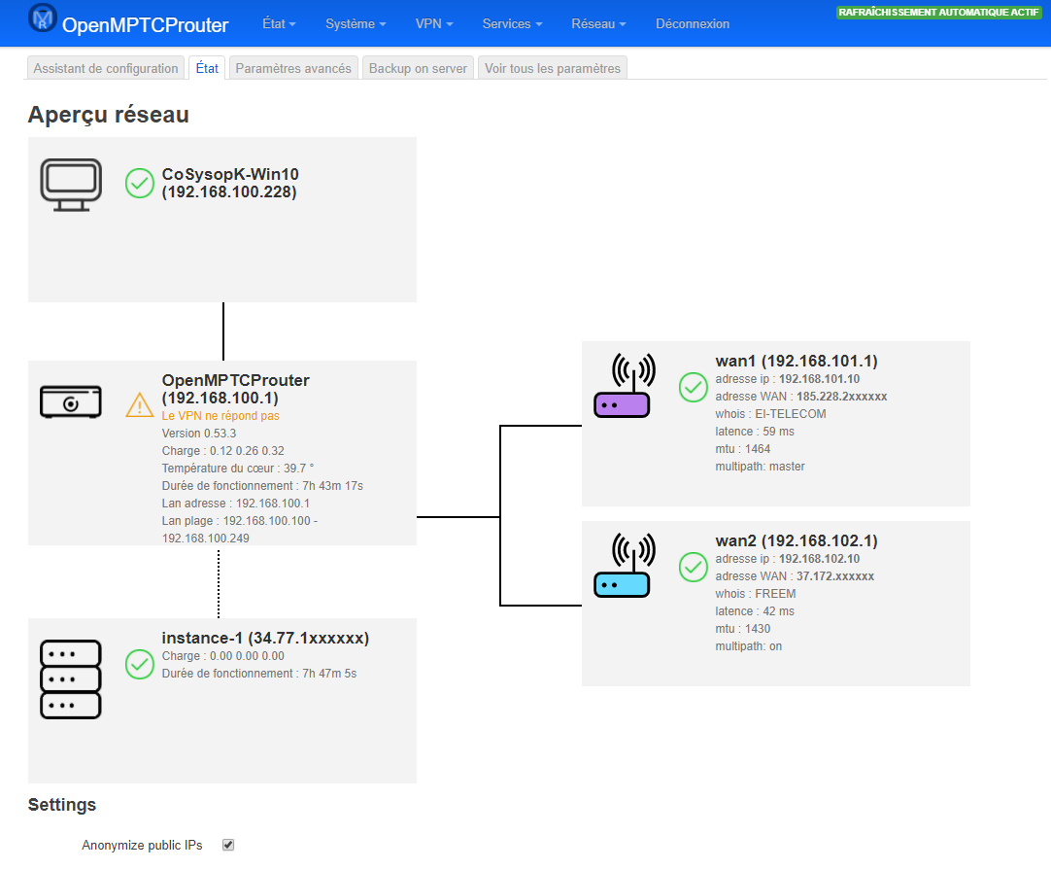Click 'whois : EI-TELECOM' text
Image resolution: width=1051 pixels, height=869 pixels.
(771, 414)
